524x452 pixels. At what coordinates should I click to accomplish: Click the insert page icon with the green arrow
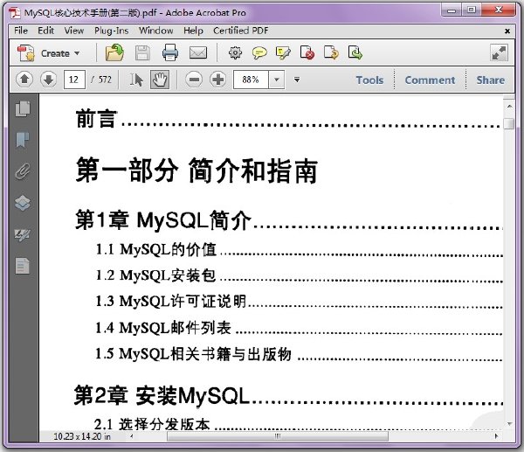[x=355, y=52]
